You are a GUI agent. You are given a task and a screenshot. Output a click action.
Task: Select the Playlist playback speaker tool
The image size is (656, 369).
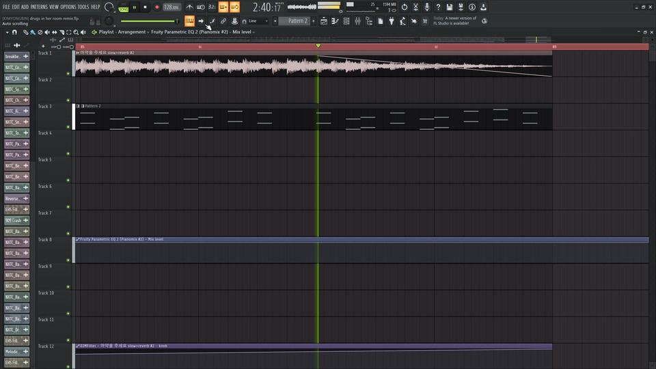(x=83, y=32)
